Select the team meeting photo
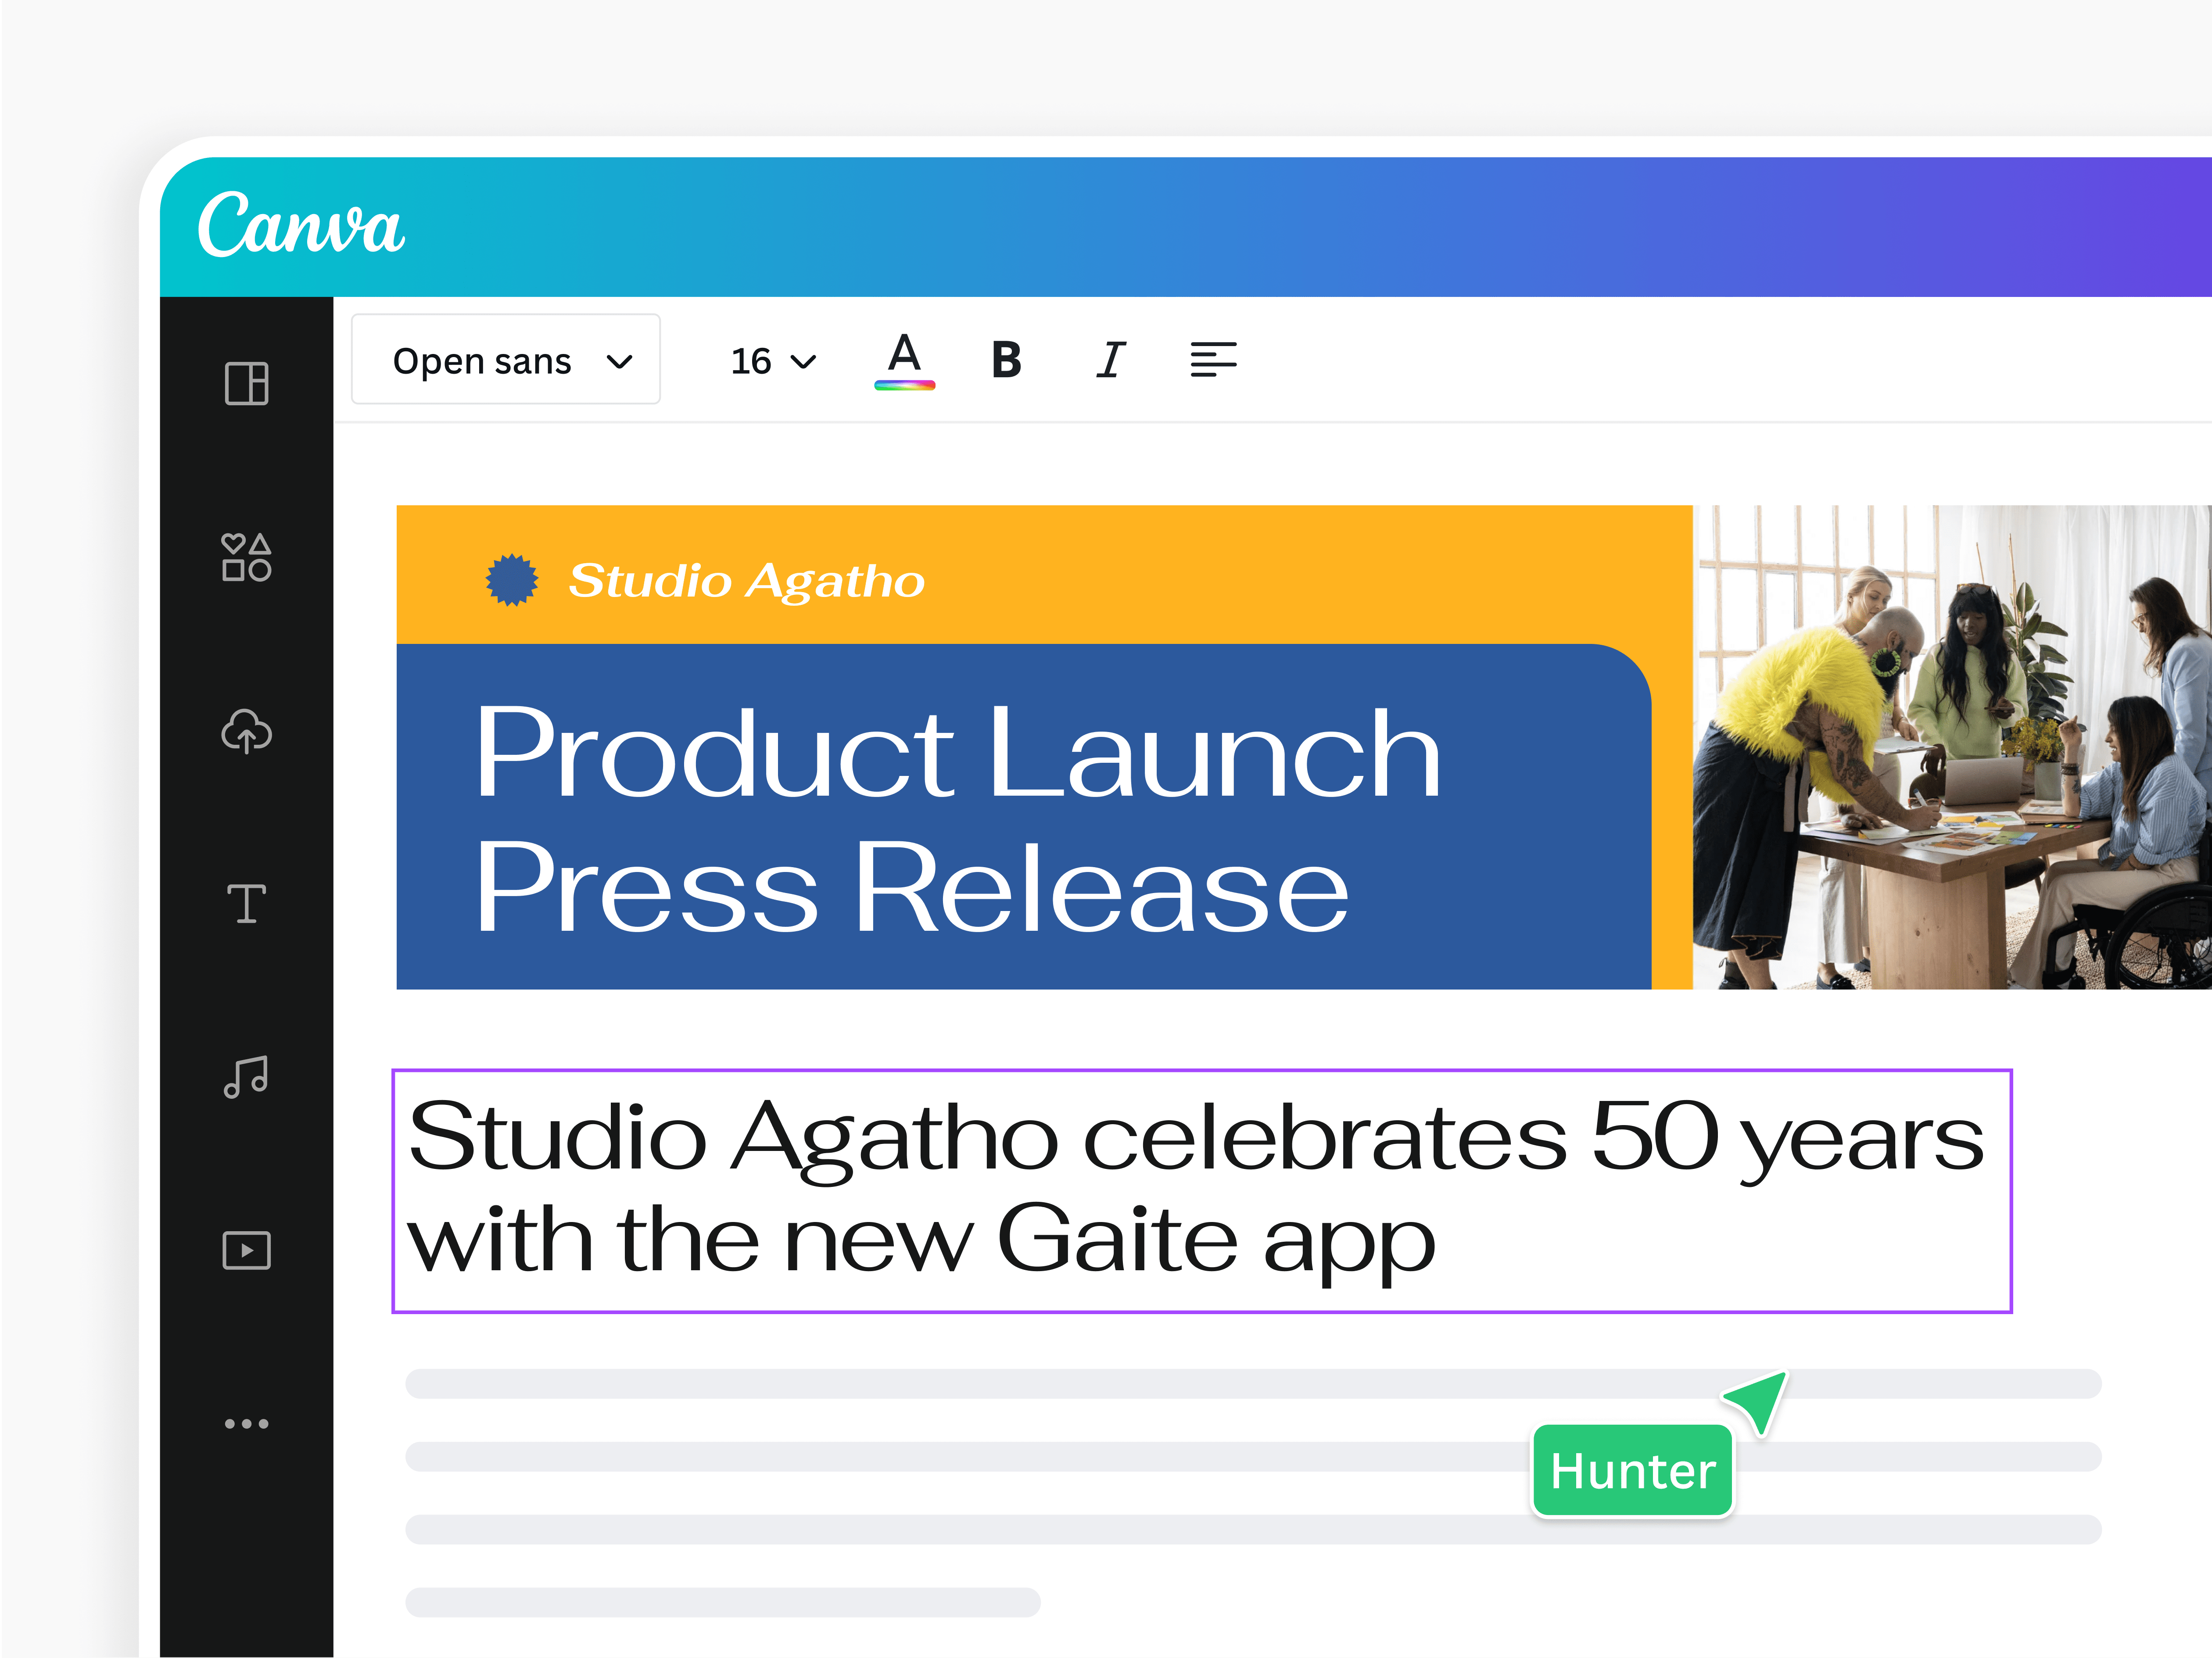 1950,747
